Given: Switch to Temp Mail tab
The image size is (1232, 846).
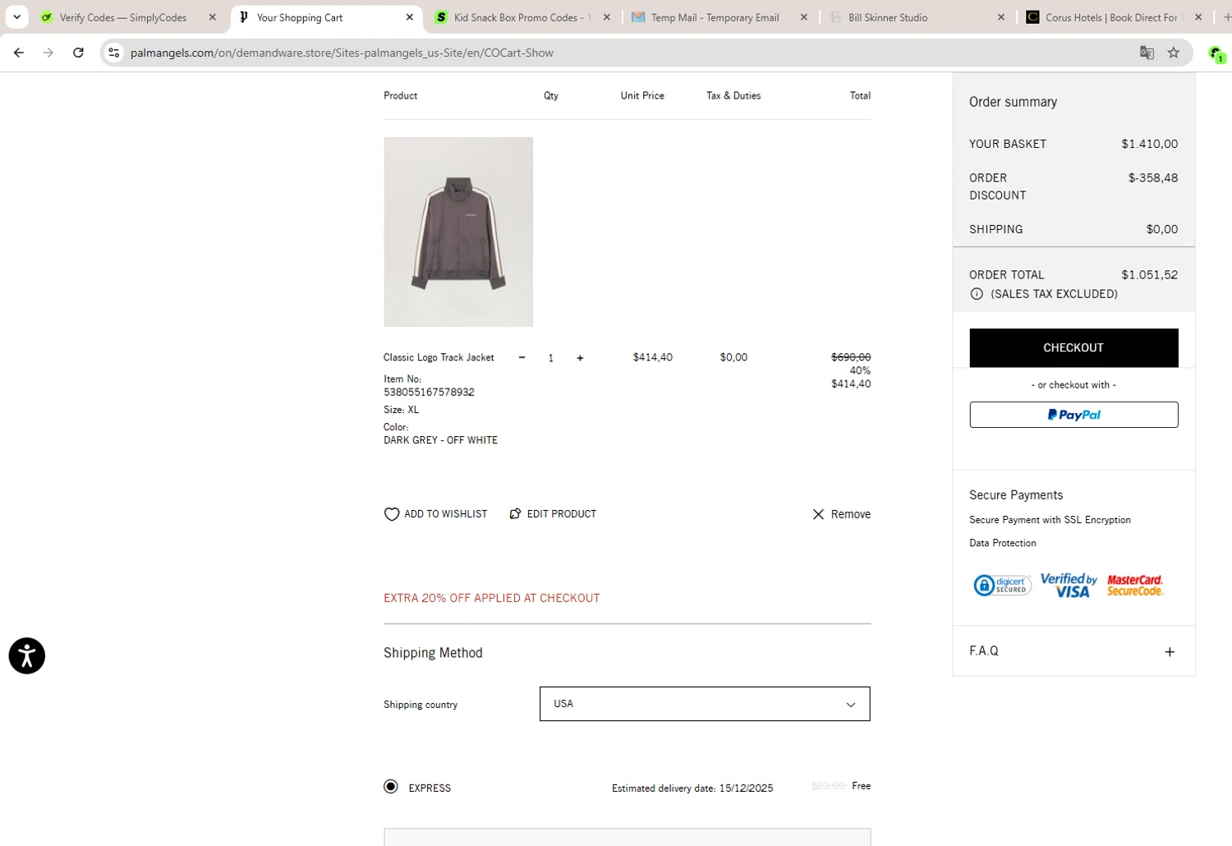Looking at the screenshot, I should pyautogui.click(x=715, y=17).
